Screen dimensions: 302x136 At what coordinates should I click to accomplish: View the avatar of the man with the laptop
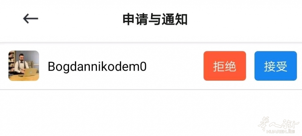(x=24, y=66)
